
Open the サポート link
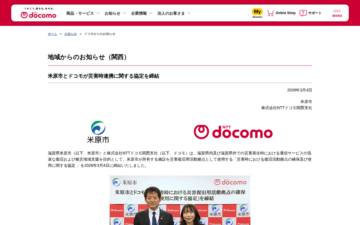coord(315,13)
